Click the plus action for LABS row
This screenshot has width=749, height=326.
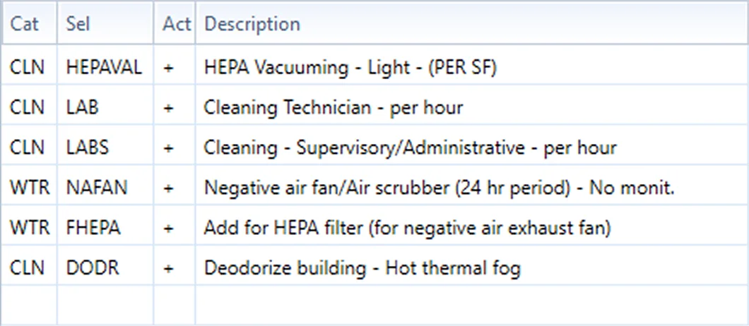(x=167, y=148)
